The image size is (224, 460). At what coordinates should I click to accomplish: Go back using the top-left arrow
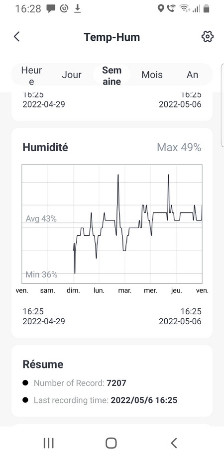pos(17,37)
